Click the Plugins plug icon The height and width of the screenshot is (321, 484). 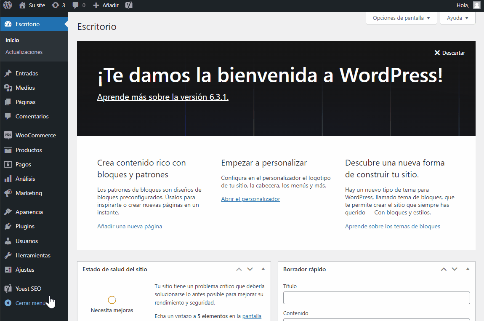(x=8, y=227)
